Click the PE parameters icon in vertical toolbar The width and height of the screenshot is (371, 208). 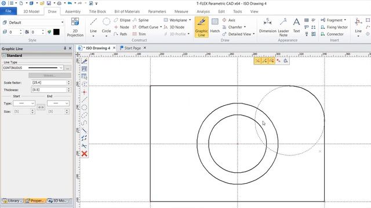84,69
